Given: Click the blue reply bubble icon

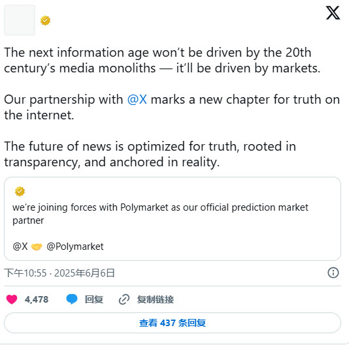Looking at the screenshot, I should (72, 299).
